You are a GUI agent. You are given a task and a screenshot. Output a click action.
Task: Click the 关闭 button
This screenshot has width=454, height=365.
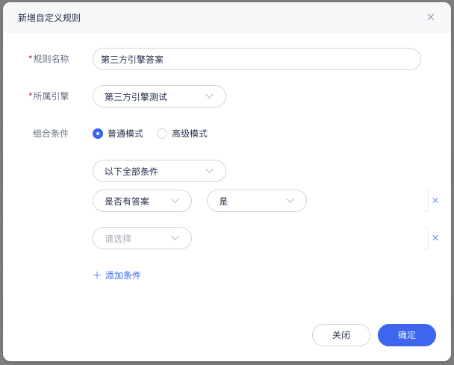click(341, 335)
